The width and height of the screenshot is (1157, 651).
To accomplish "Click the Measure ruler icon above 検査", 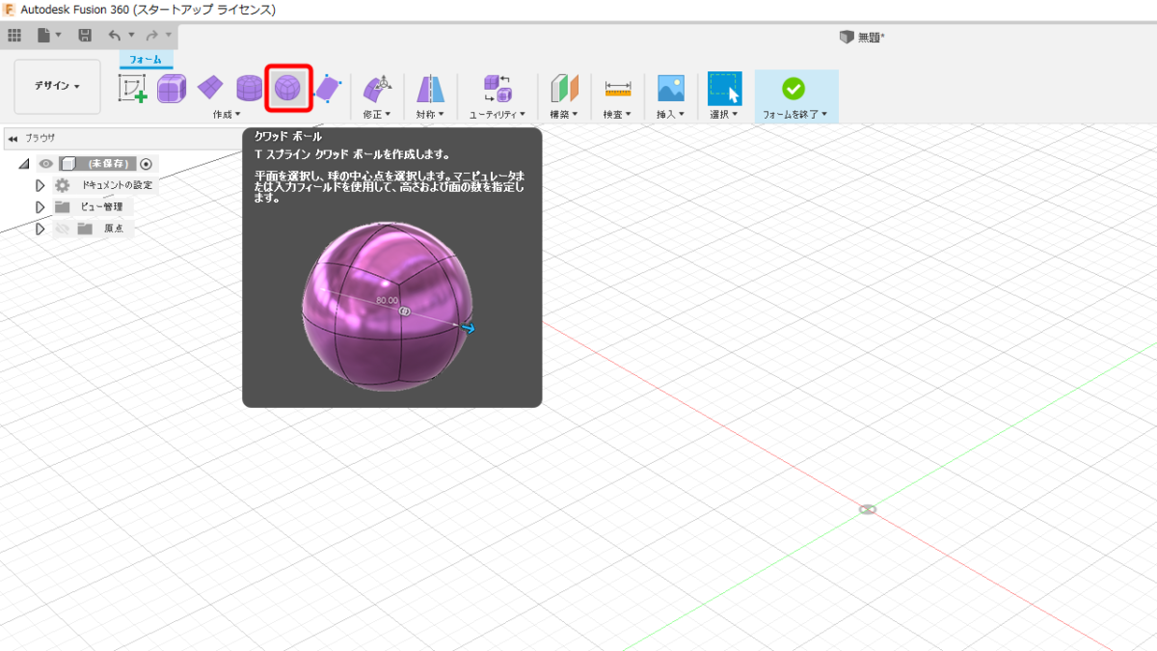I will tap(617, 89).
